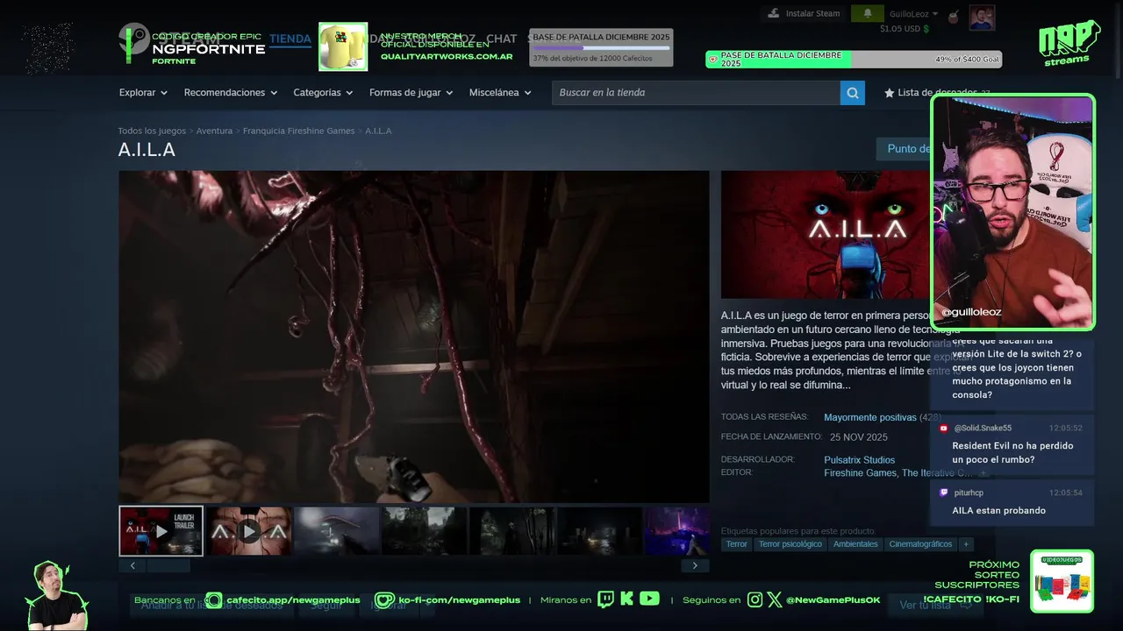The image size is (1123, 631).
Task: Play the Launch Trailer thumbnail
Action: pos(161,531)
